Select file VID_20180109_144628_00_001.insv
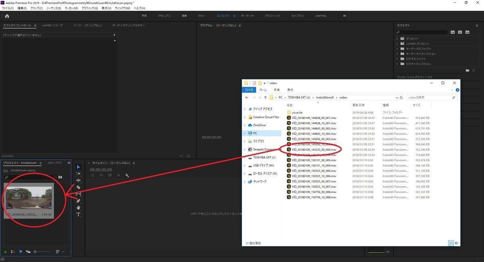Image resolution: width=484 pixels, height=262 pixels. pyautogui.click(x=314, y=118)
